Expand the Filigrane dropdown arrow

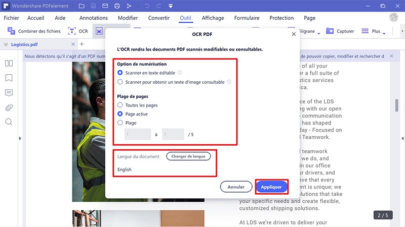[318, 33]
